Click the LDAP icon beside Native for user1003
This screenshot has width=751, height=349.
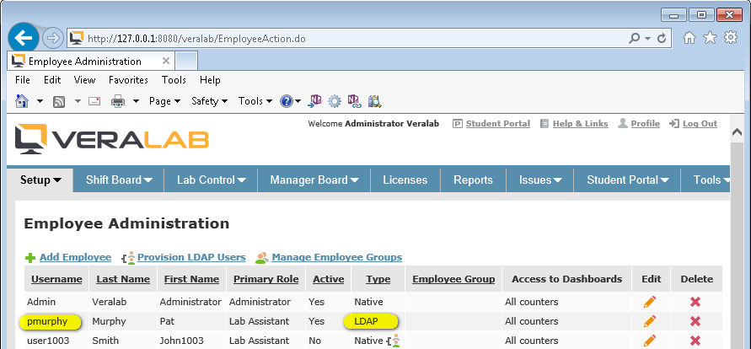click(394, 341)
